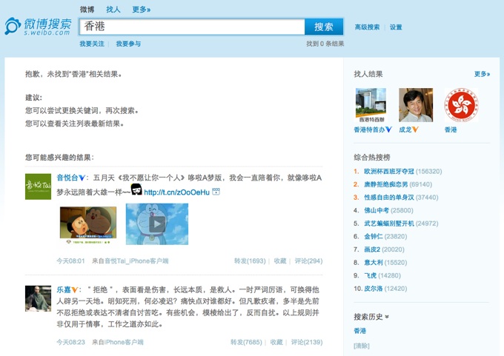504x356 pixels.
Task: Click the orange verified badge beside 成龙
Action: point(415,130)
